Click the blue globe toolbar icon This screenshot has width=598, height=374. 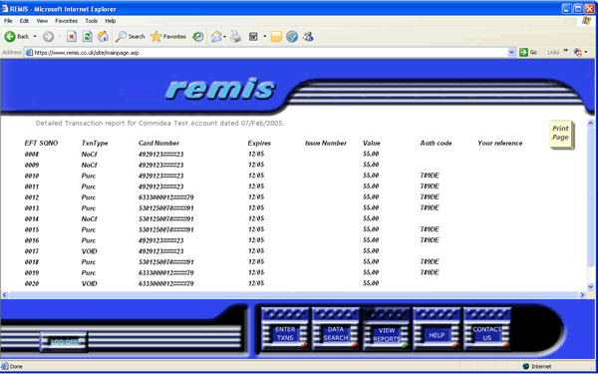click(x=292, y=37)
